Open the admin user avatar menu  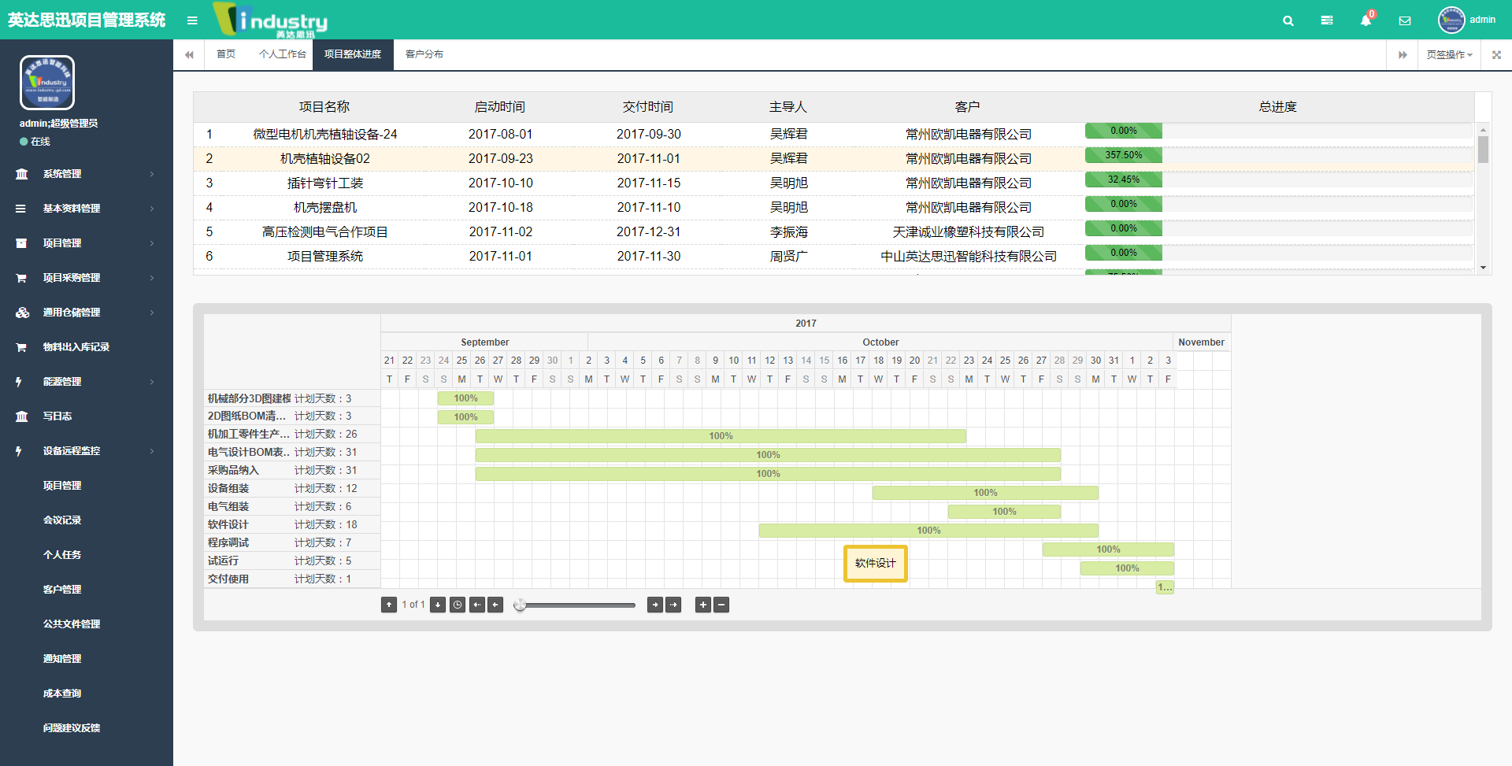(1466, 20)
